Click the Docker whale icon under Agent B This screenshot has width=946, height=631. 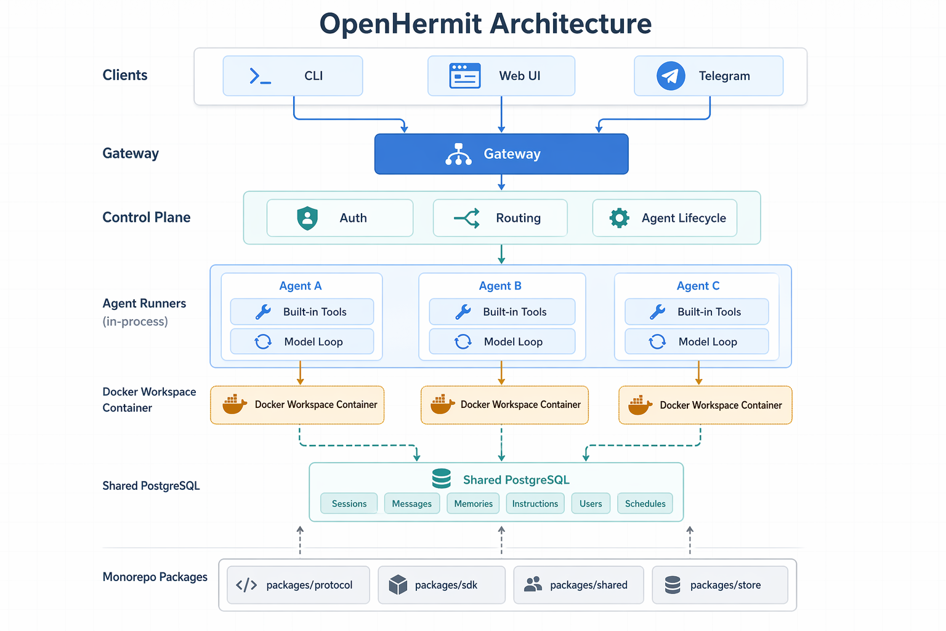(443, 404)
